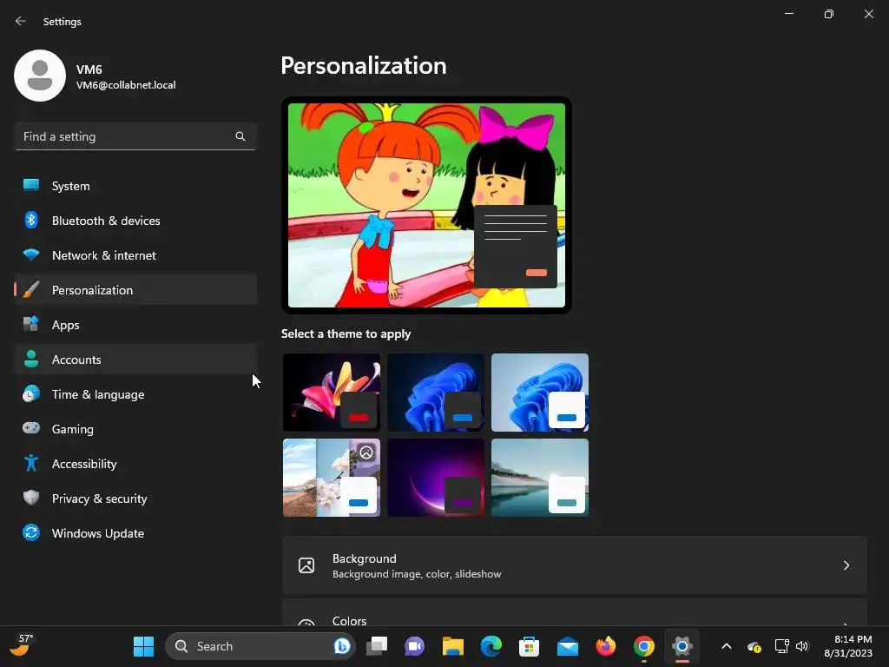
Task: Open File Explorer from taskbar
Action: (x=453, y=646)
